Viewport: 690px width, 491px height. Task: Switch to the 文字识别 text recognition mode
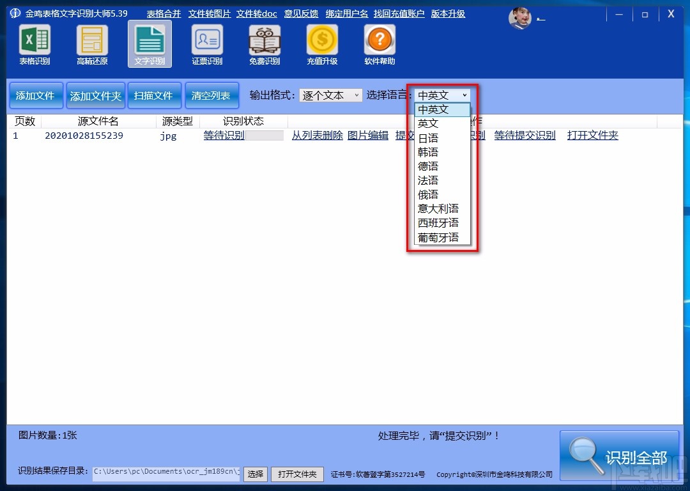tap(149, 45)
